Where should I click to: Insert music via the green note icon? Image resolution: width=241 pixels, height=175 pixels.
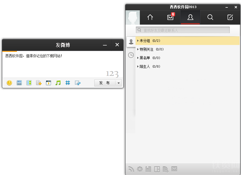pyautogui.click(x=58, y=83)
